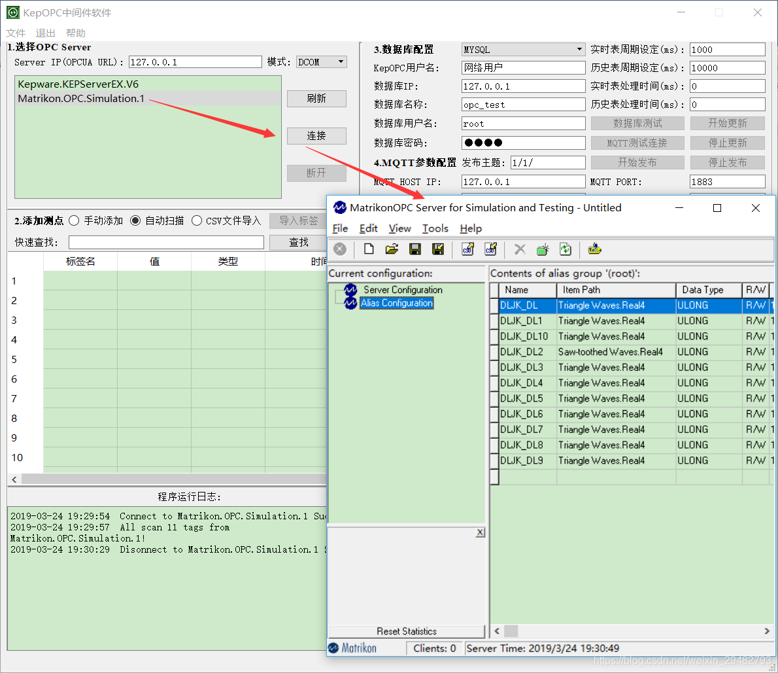Image resolution: width=778 pixels, height=673 pixels.
Task: Click the MQTT PORT 1883 field
Action: point(728,182)
